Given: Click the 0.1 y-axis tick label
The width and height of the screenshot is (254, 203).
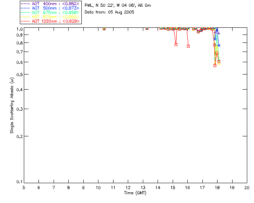Looking at the screenshot, I should coord(19,182).
